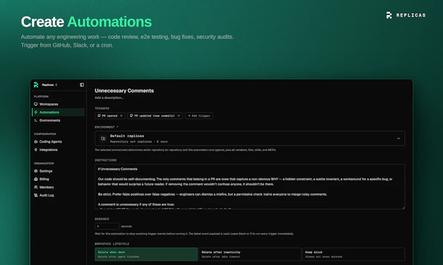Select the Keep alive lifecycle option
Screen dimensions: 443x265
[353, 254]
